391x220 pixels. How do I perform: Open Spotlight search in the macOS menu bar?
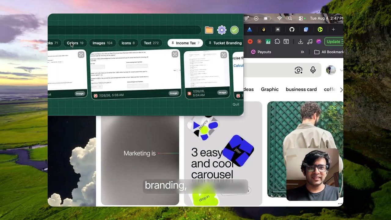click(290, 18)
